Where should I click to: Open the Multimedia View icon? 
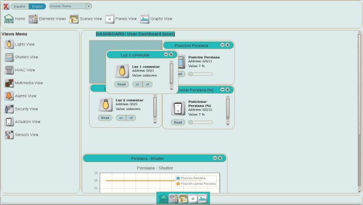[9, 83]
